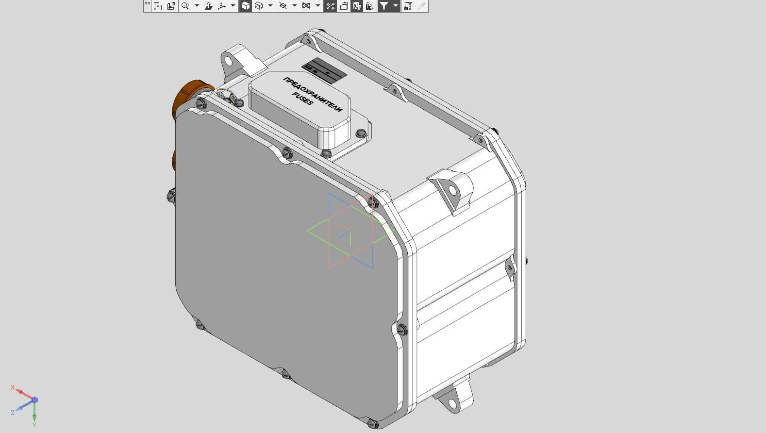Toggle wireframe cube display mode
Image resolution: width=766 pixels, height=433 pixels.
[259, 6]
